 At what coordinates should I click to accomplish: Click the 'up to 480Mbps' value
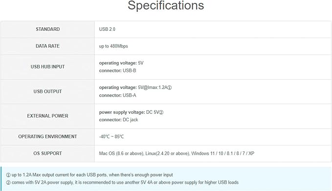click(113, 46)
